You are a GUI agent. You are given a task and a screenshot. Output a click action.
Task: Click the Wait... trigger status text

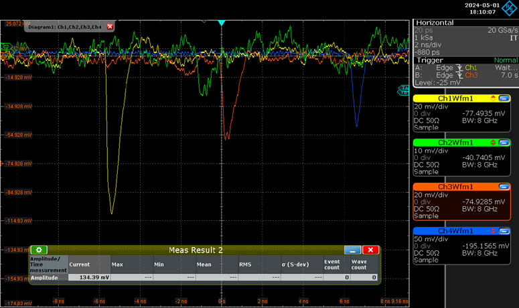coord(506,68)
